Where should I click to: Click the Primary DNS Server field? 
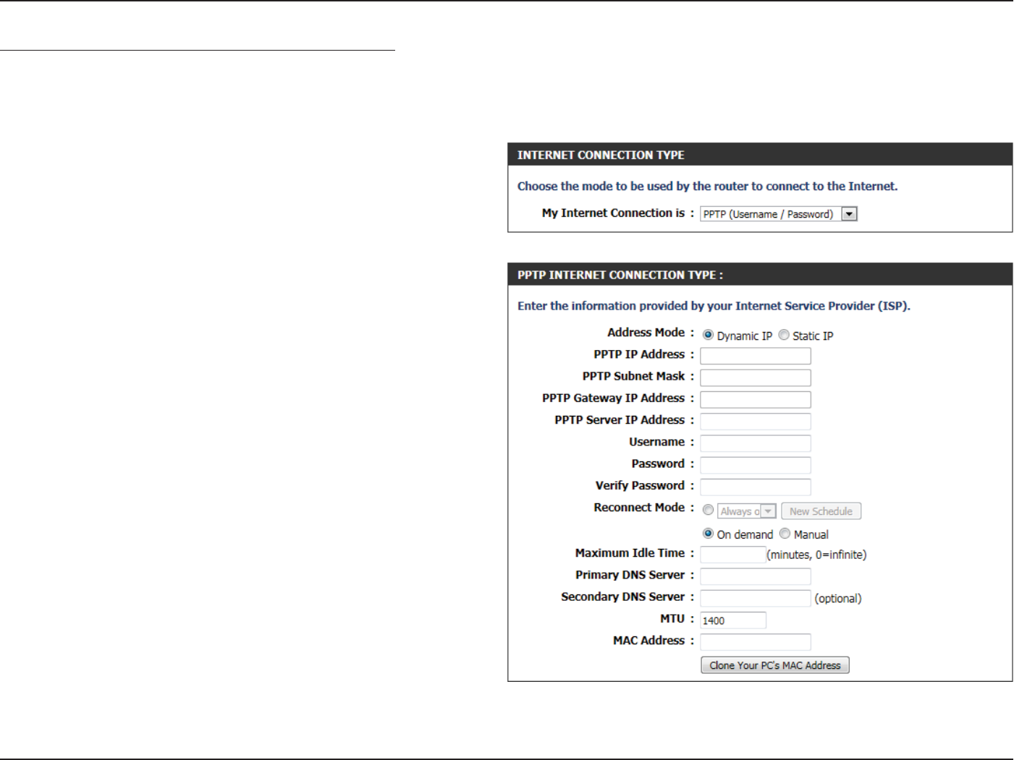click(755, 576)
